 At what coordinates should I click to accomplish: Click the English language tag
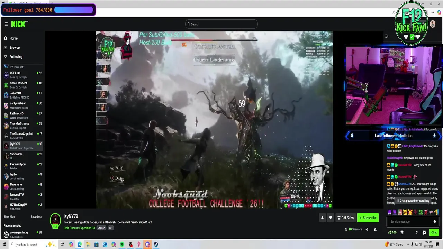point(101,228)
